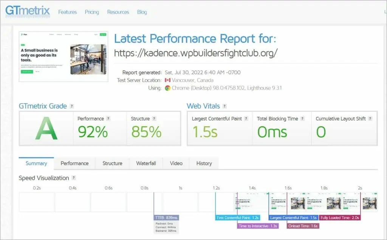
Task: Click the site preview screenshot thumbnail
Action: 63,57
